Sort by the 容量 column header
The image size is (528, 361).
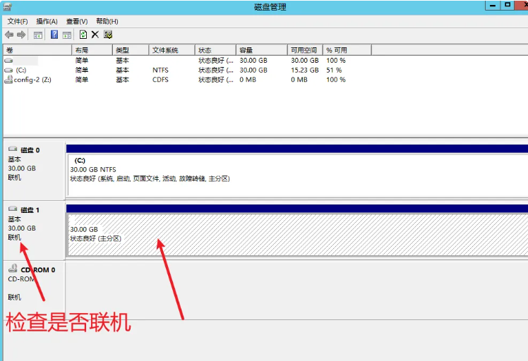point(262,50)
